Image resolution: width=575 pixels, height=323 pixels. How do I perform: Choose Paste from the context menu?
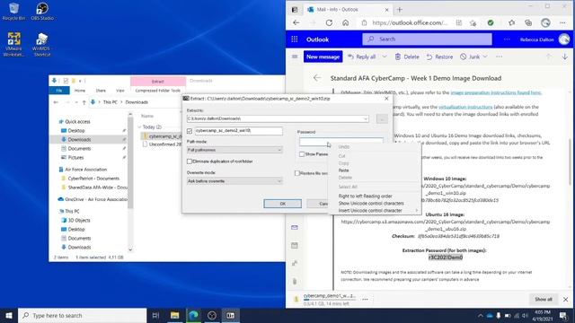[343, 170]
